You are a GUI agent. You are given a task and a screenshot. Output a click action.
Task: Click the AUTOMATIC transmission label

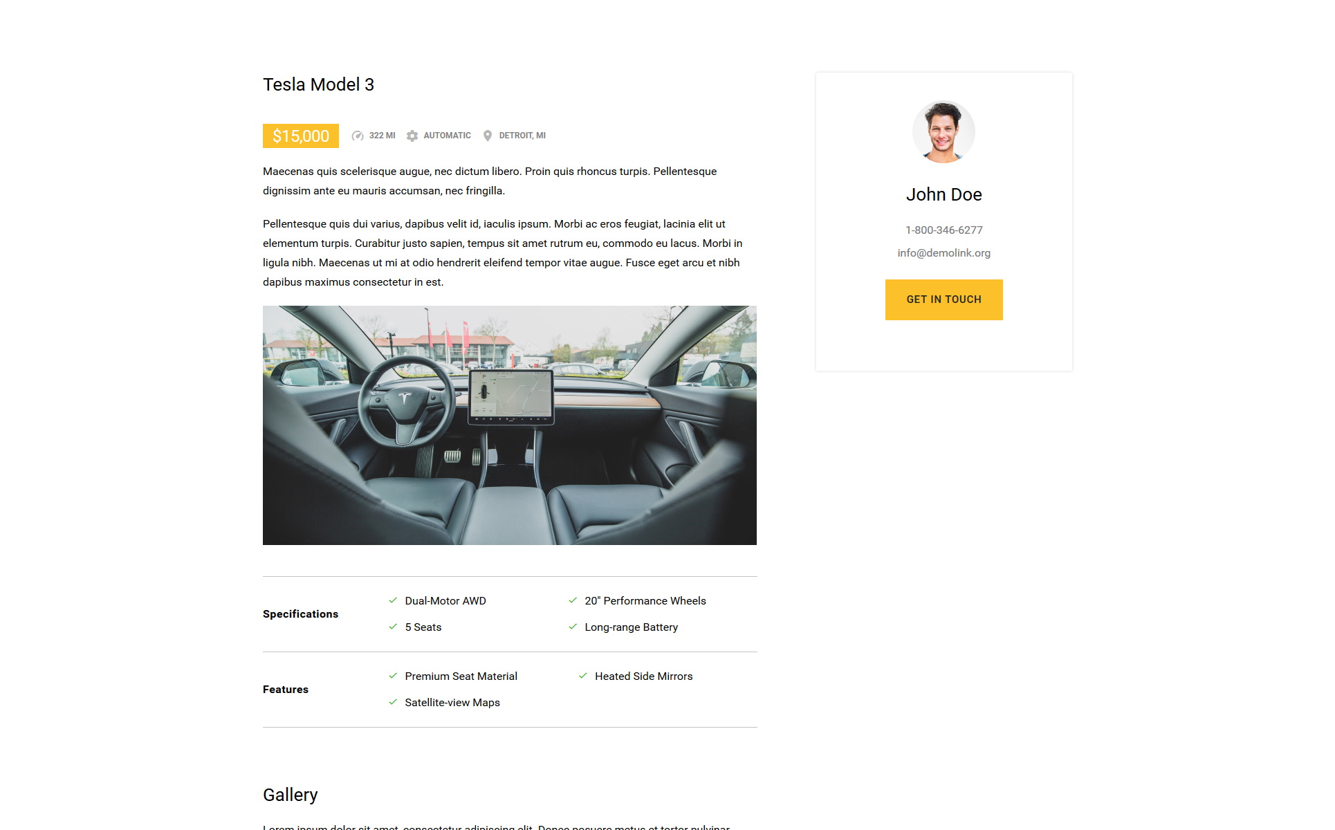point(448,136)
